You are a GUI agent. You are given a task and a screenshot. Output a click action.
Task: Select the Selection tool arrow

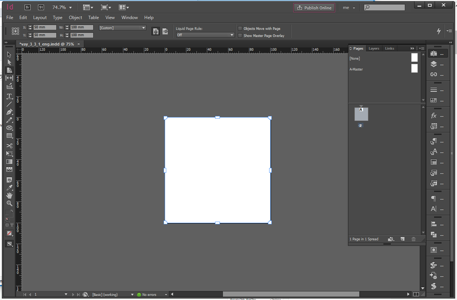coord(9,54)
